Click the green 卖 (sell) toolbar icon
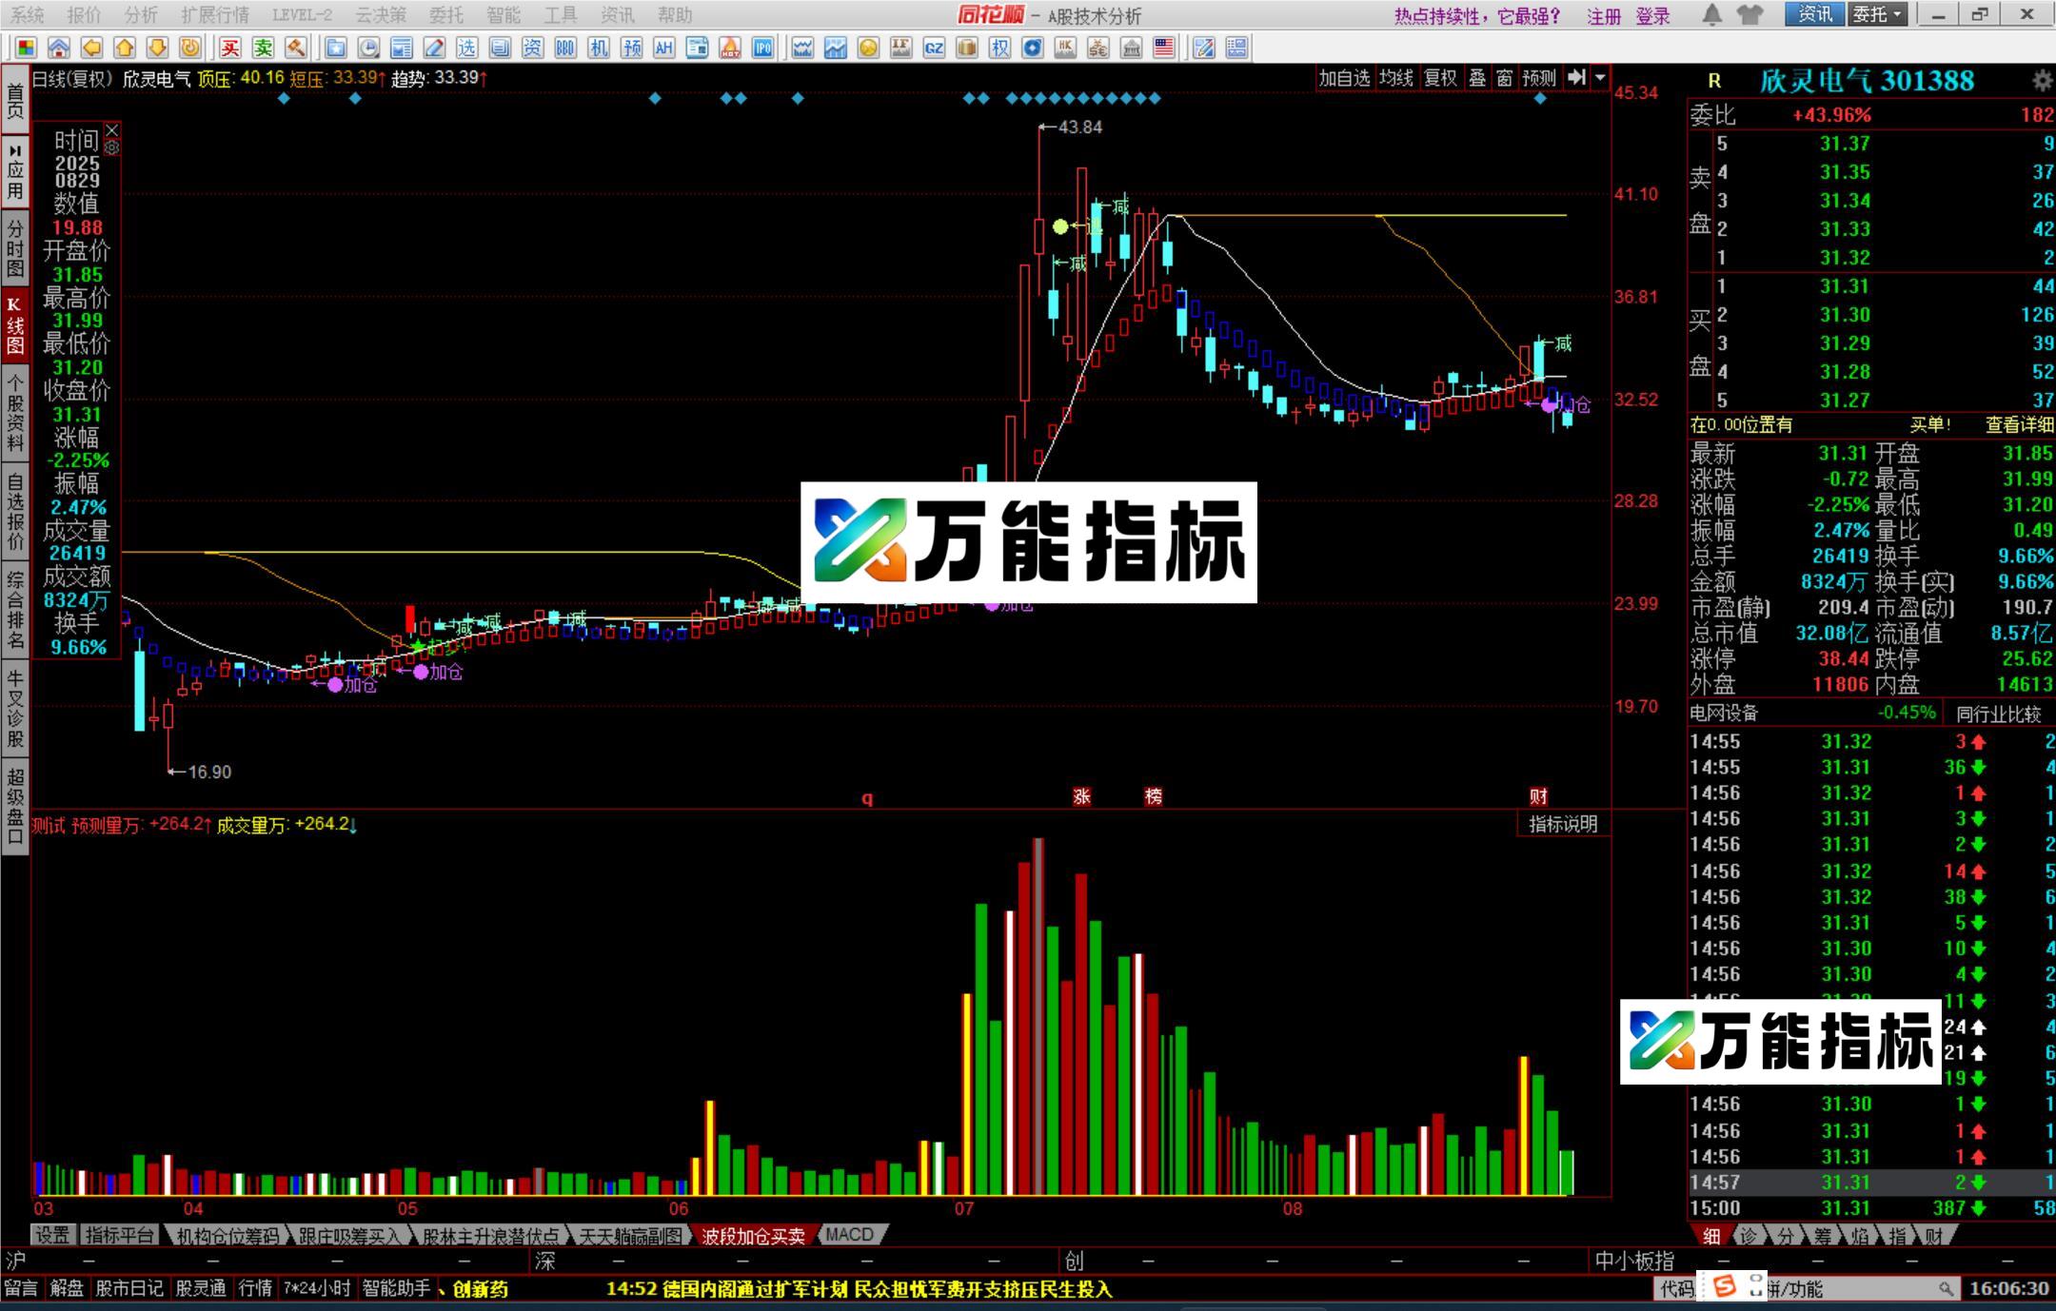The height and width of the screenshot is (1311, 2056). (264, 48)
